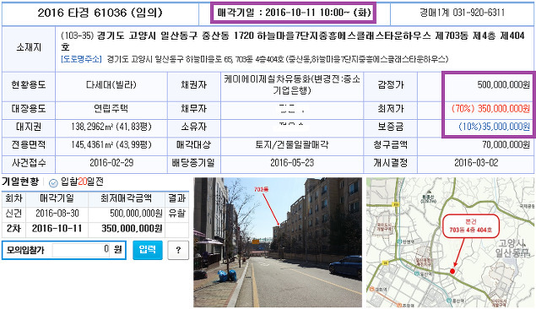Viewport: 536px width, 309px height.
Task: Click the 보증금 (10%)35,000,000원 value
Action: 494,127
